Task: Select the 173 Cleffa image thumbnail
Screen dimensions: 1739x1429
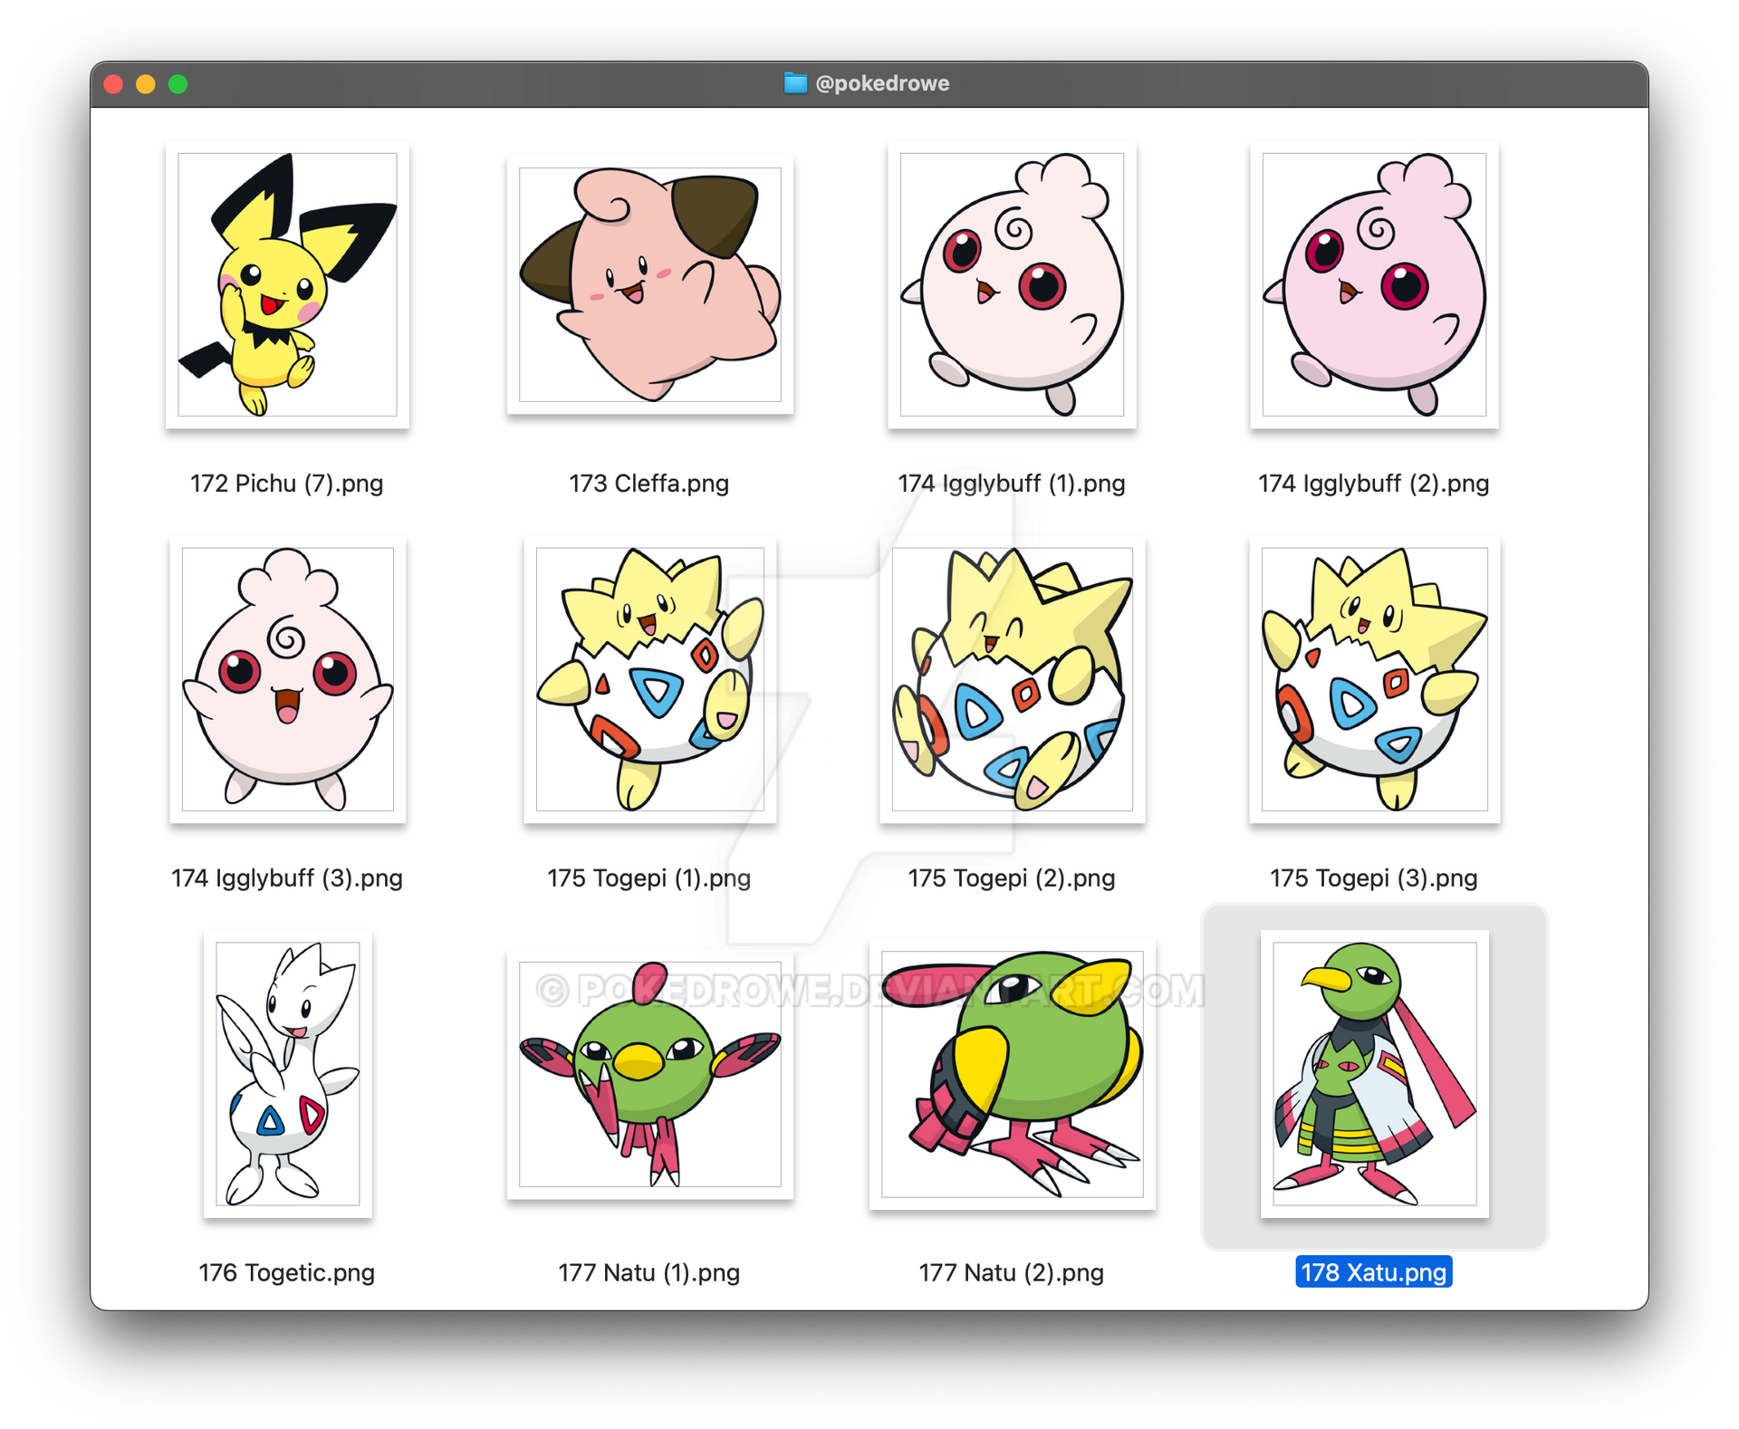Action: tap(649, 284)
